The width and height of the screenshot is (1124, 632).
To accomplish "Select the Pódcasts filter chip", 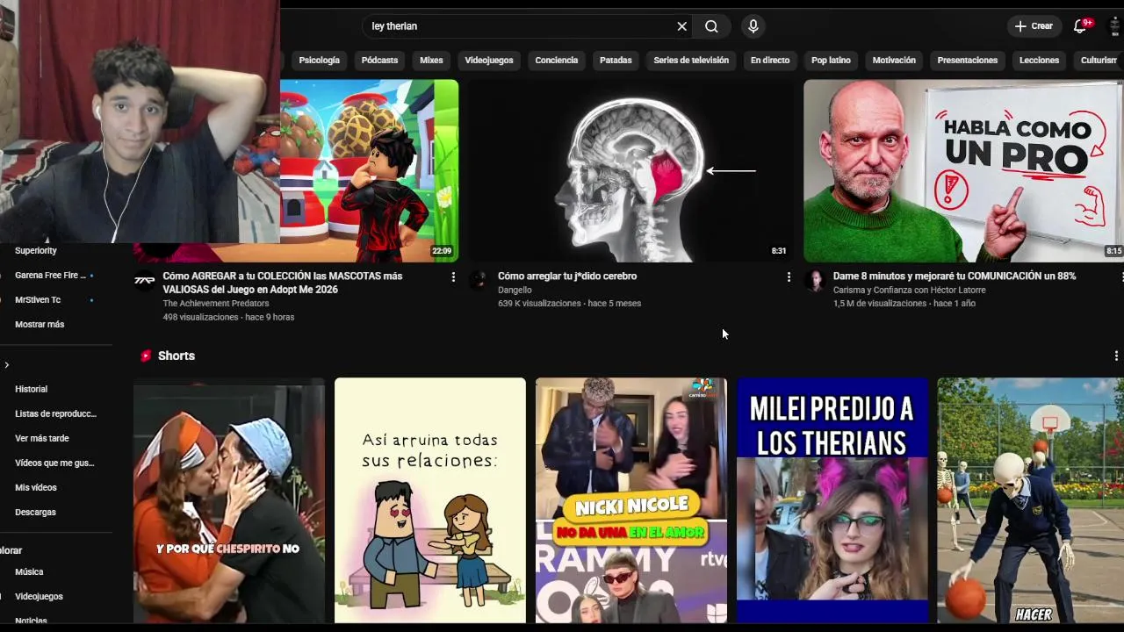I will pyautogui.click(x=379, y=61).
